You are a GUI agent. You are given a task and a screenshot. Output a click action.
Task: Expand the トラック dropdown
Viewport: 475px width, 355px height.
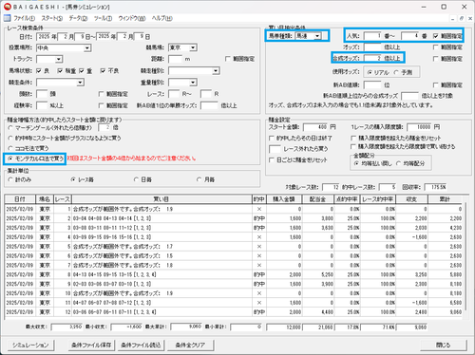59,59
